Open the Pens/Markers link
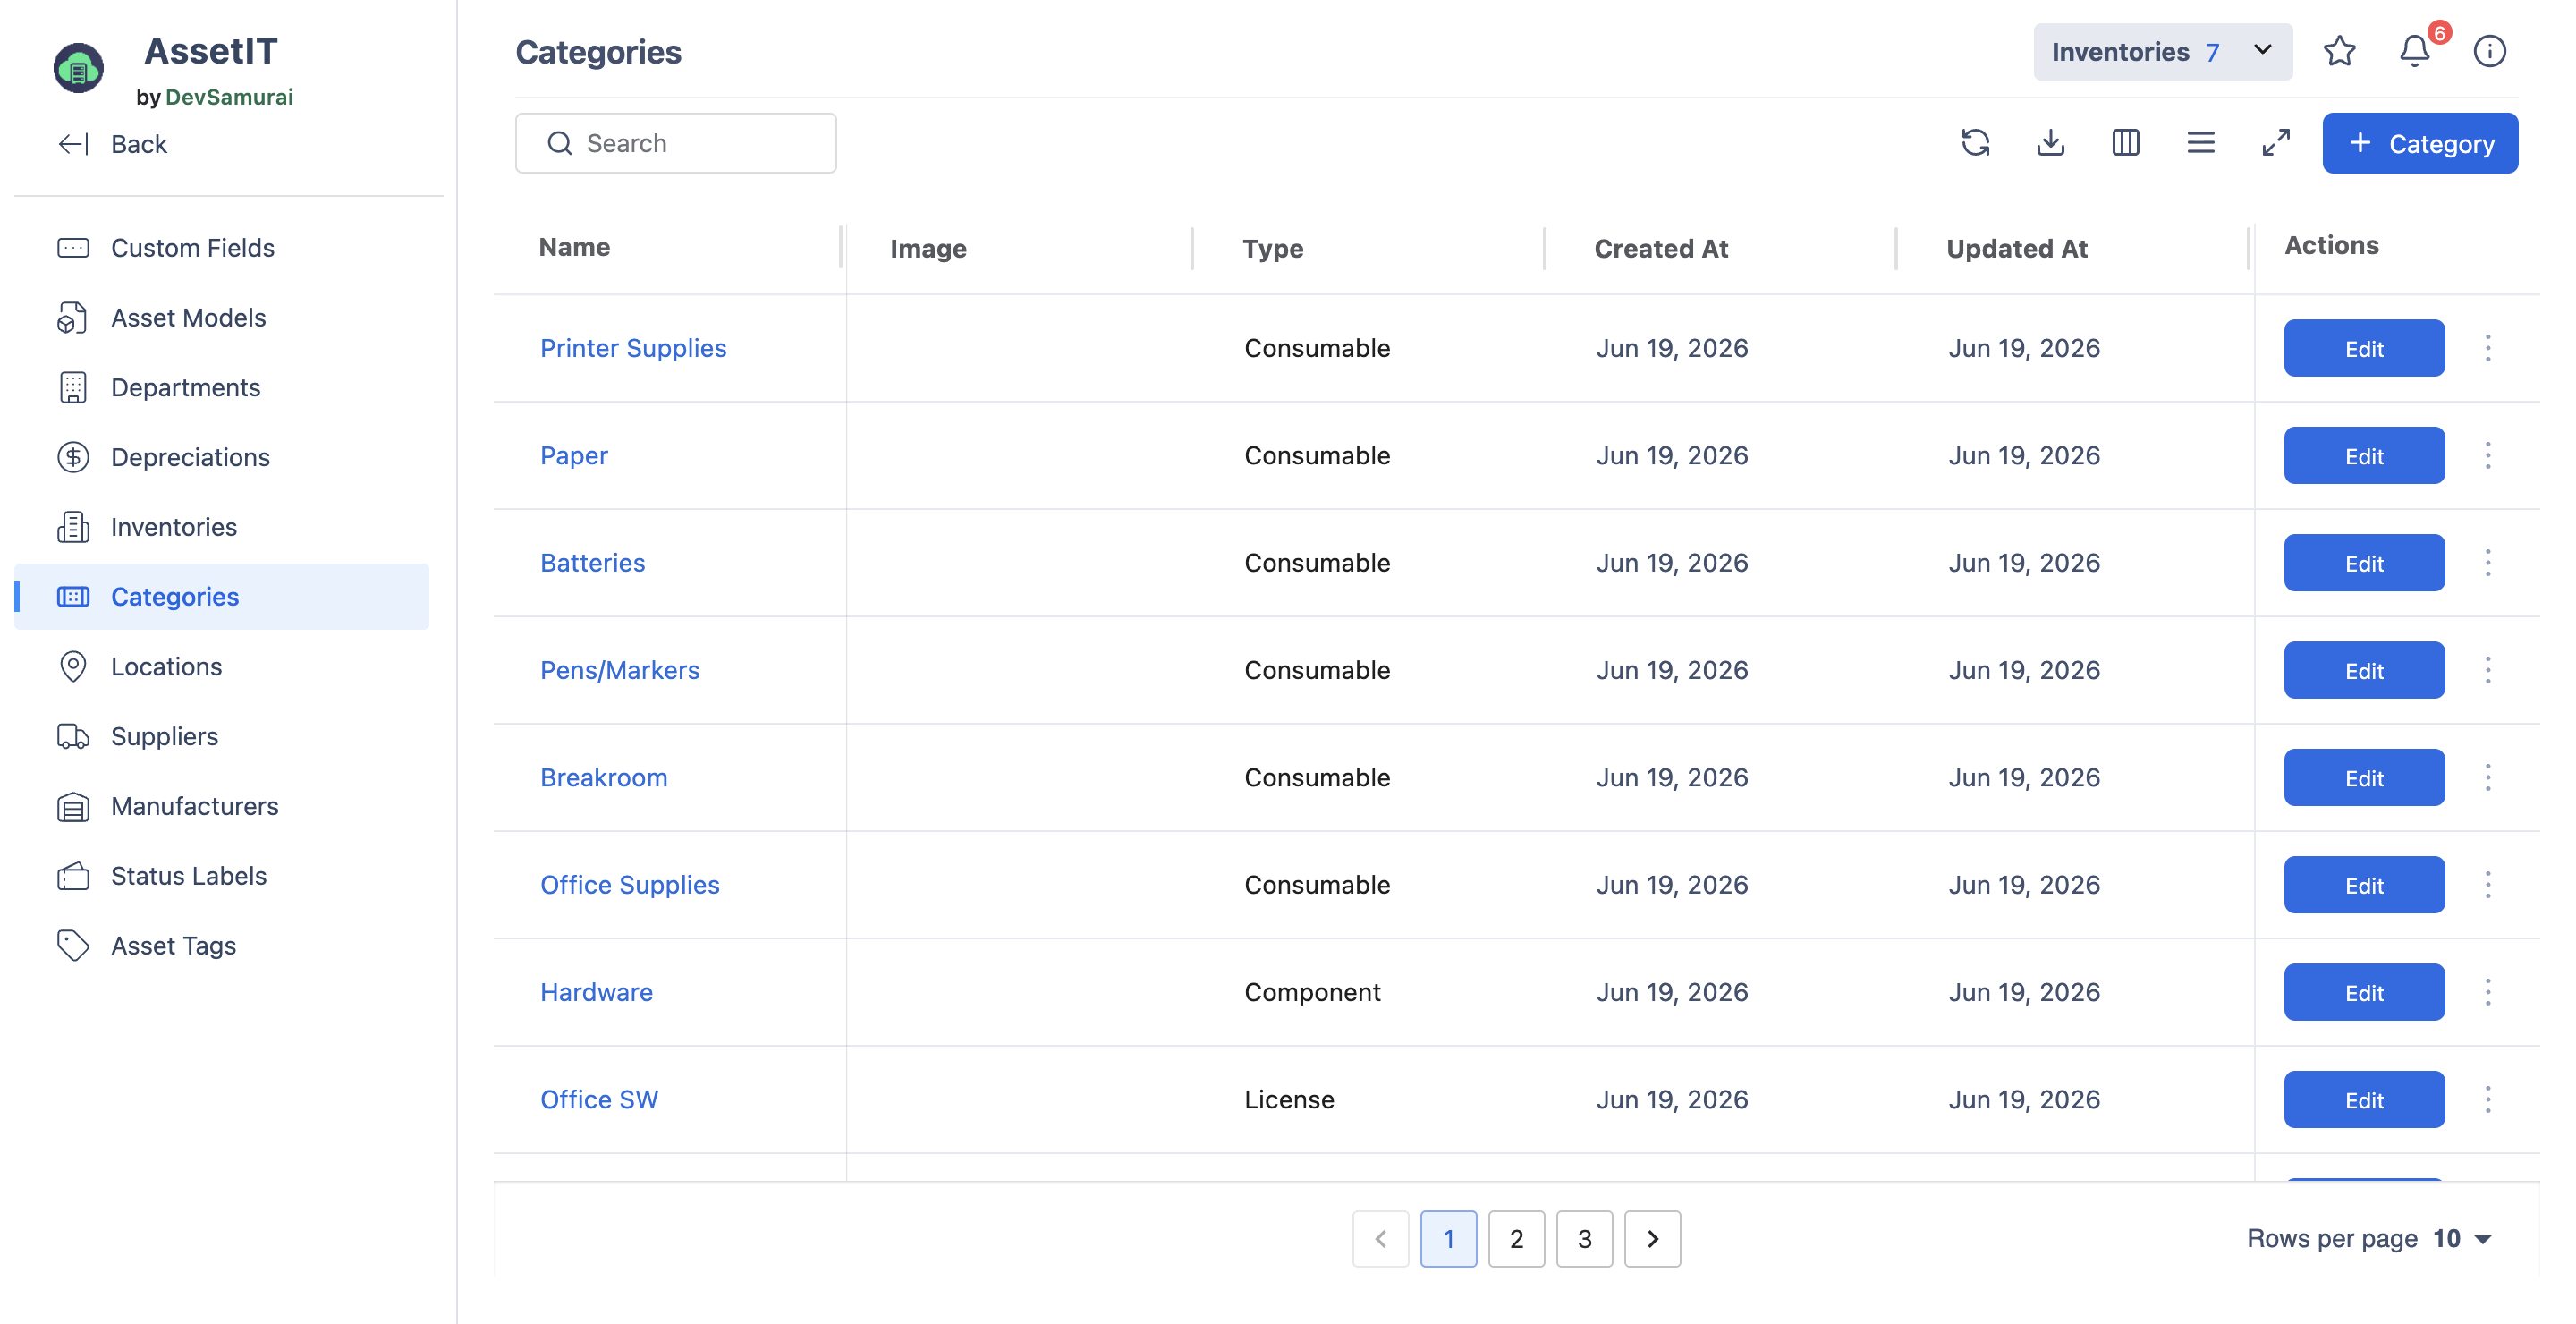The height and width of the screenshot is (1324, 2576). click(x=619, y=670)
